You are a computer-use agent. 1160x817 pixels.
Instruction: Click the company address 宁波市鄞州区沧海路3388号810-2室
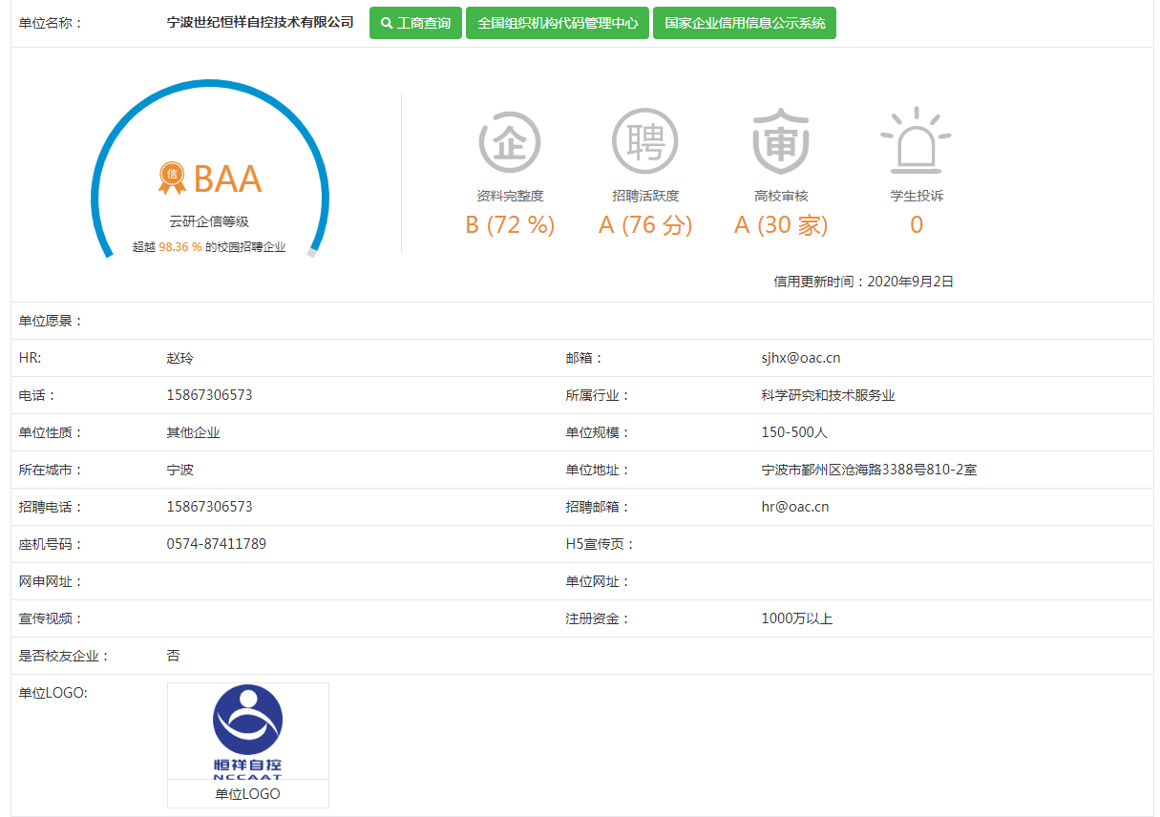pos(869,470)
